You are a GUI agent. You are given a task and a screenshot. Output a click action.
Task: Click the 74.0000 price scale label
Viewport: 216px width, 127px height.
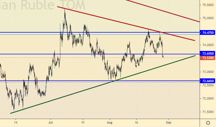[208, 45]
